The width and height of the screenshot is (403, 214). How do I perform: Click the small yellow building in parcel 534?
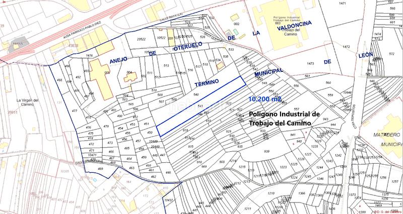220,66
